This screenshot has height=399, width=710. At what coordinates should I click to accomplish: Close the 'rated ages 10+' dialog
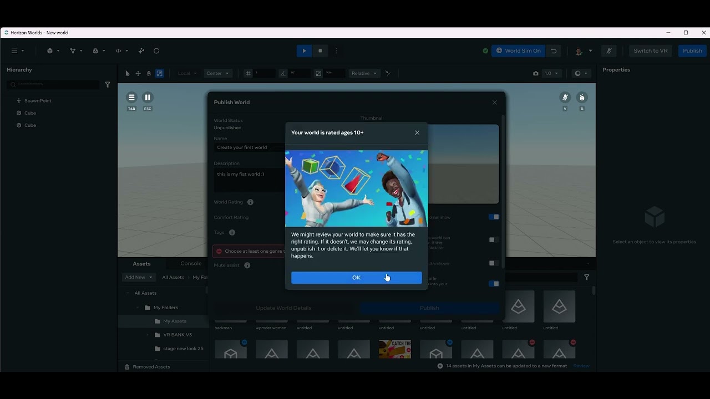pos(417,132)
